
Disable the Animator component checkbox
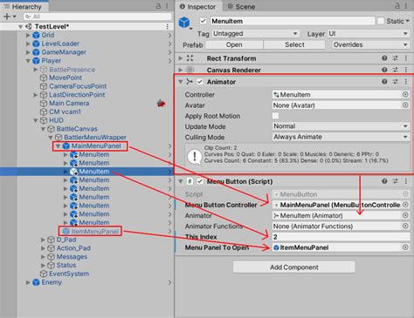[200, 82]
